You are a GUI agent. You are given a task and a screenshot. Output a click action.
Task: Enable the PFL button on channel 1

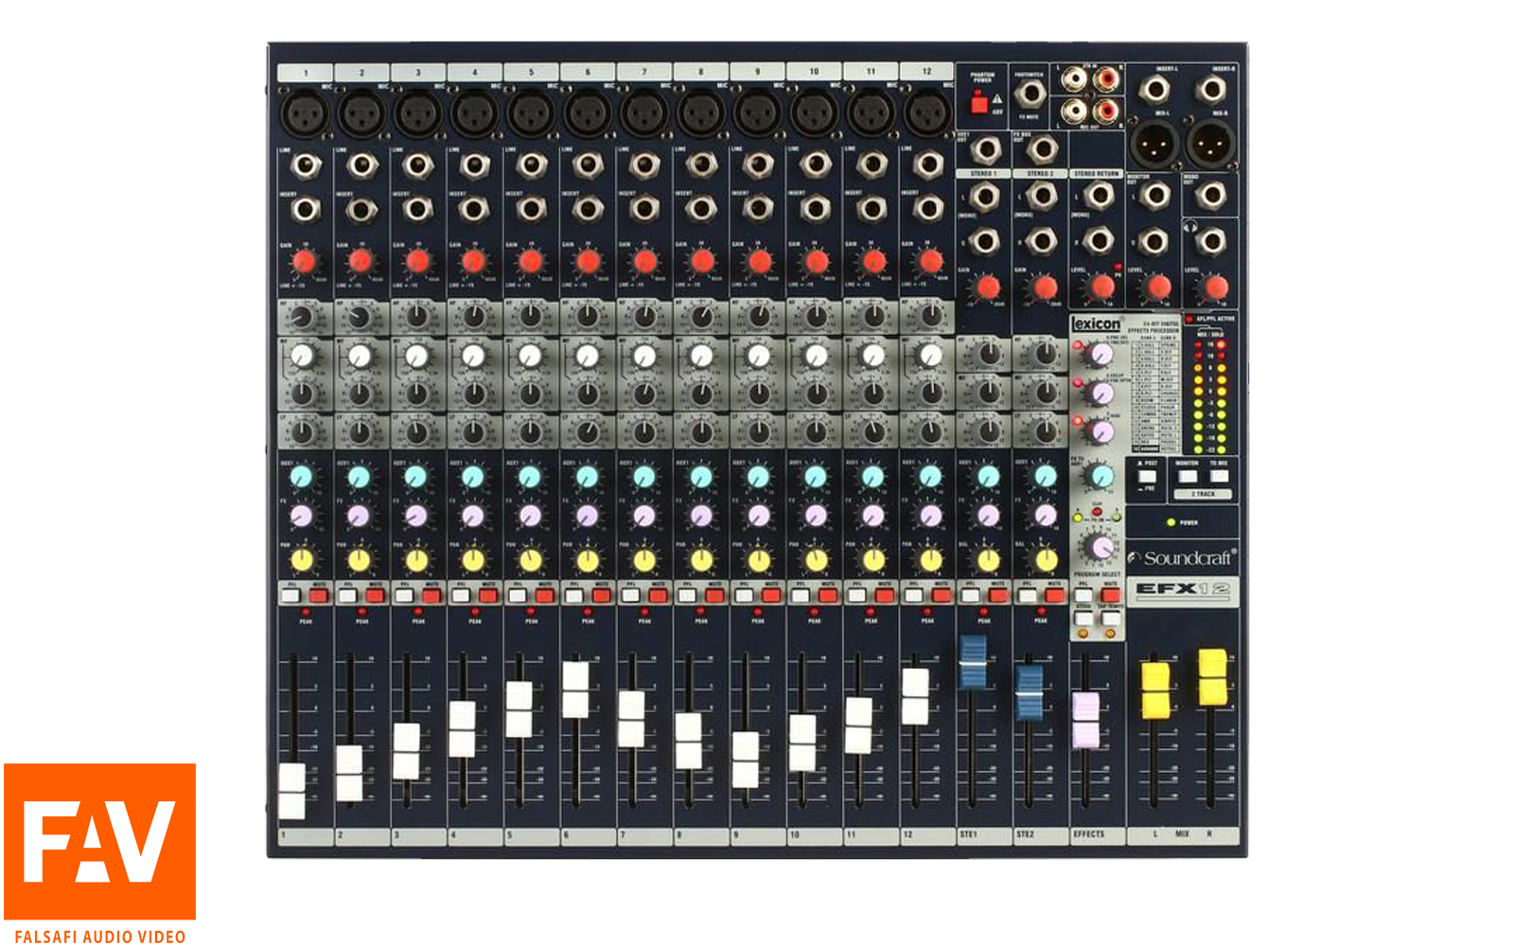(291, 596)
